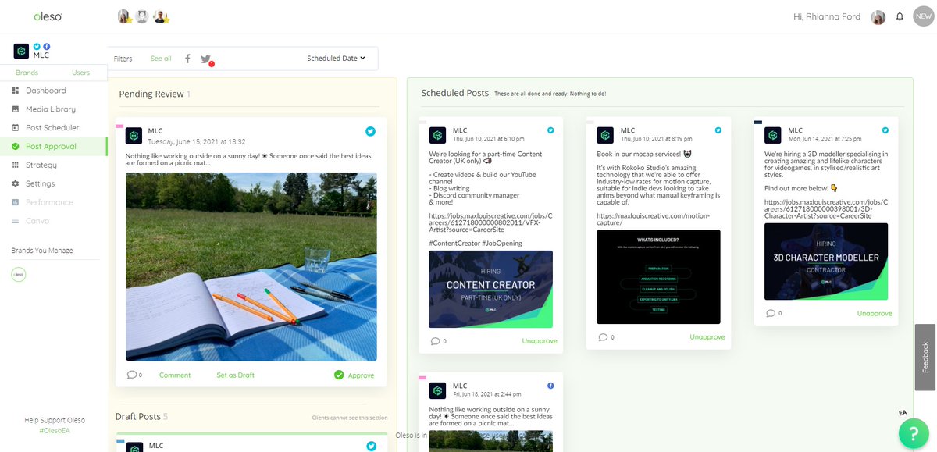Open the Strategy page
The width and height of the screenshot is (937, 452).
click(x=41, y=165)
